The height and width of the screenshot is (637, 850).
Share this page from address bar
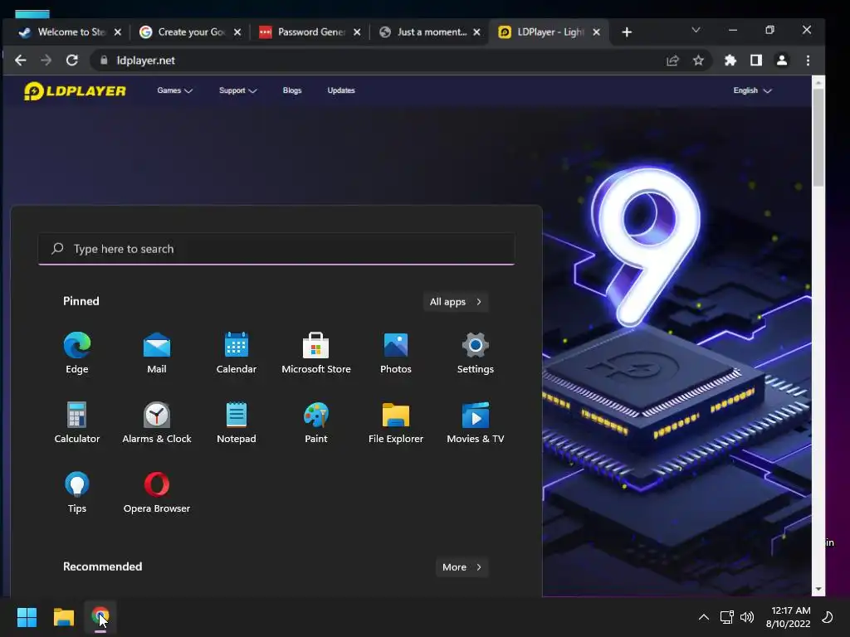coord(672,60)
